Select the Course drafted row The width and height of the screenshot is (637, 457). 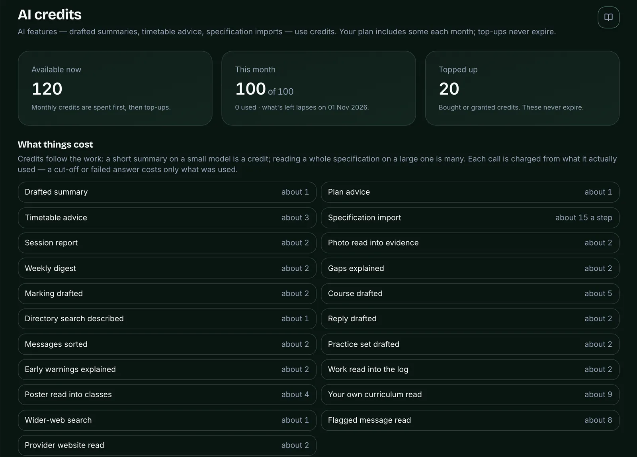(470, 293)
